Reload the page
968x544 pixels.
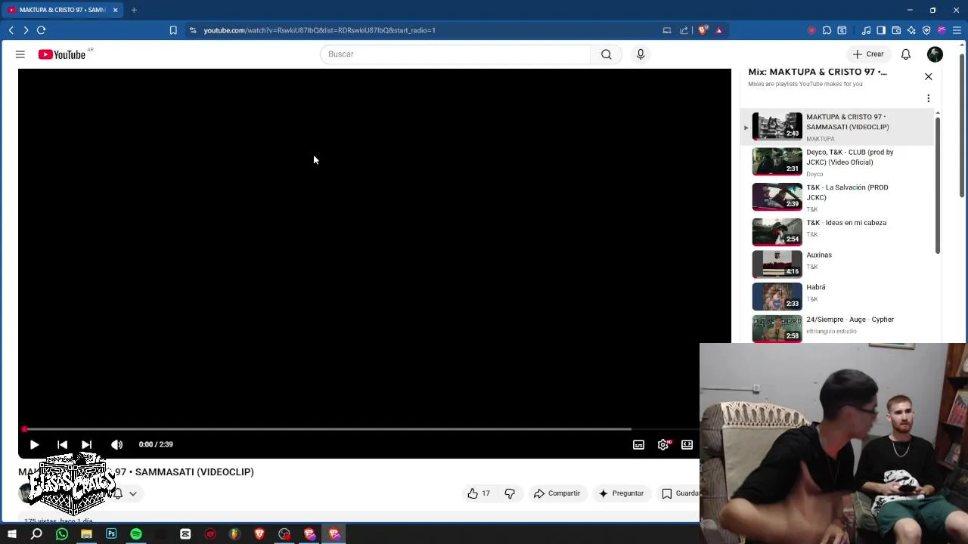[42, 30]
